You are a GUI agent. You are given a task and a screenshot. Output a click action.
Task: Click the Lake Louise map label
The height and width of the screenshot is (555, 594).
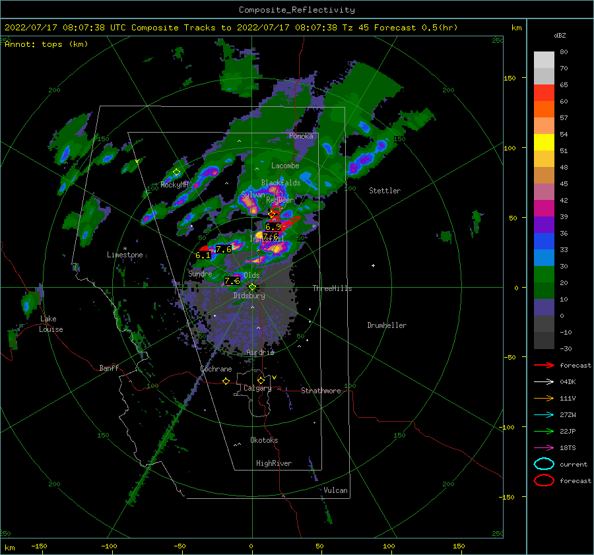(x=51, y=324)
